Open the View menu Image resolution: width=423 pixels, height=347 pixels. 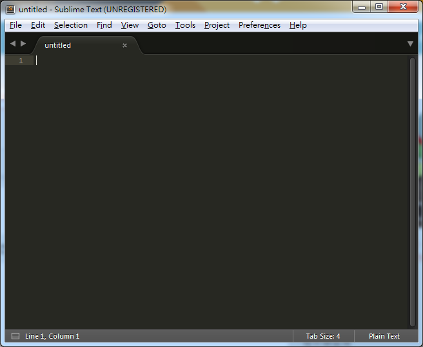coord(130,25)
